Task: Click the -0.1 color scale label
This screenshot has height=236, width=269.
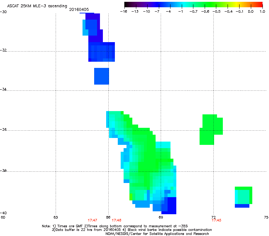Action: pos(240,12)
